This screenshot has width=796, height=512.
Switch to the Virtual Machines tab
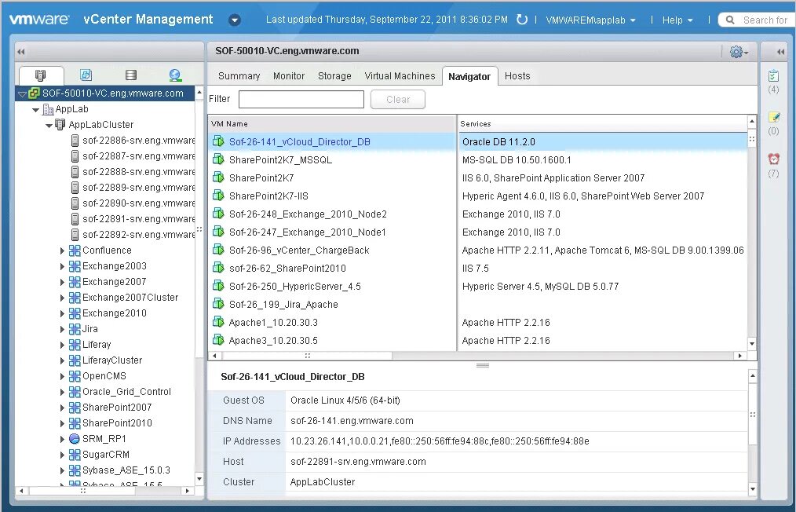(400, 75)
